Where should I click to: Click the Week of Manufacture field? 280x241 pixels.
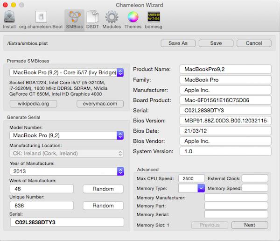coord(42,189)
